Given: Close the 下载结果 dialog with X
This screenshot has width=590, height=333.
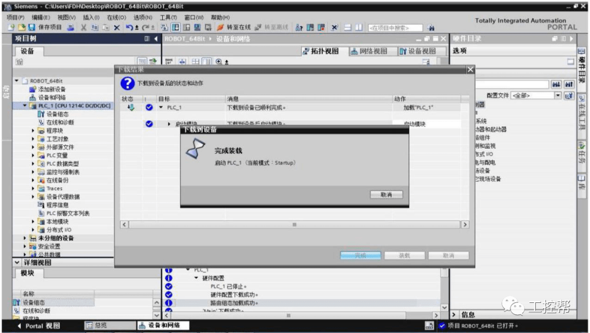Looking at the screenshot, I should click(470, 69).
